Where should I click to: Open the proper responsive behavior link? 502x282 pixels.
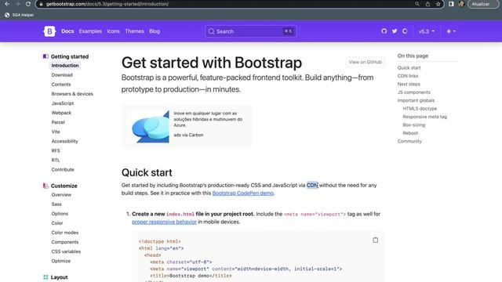164,222
